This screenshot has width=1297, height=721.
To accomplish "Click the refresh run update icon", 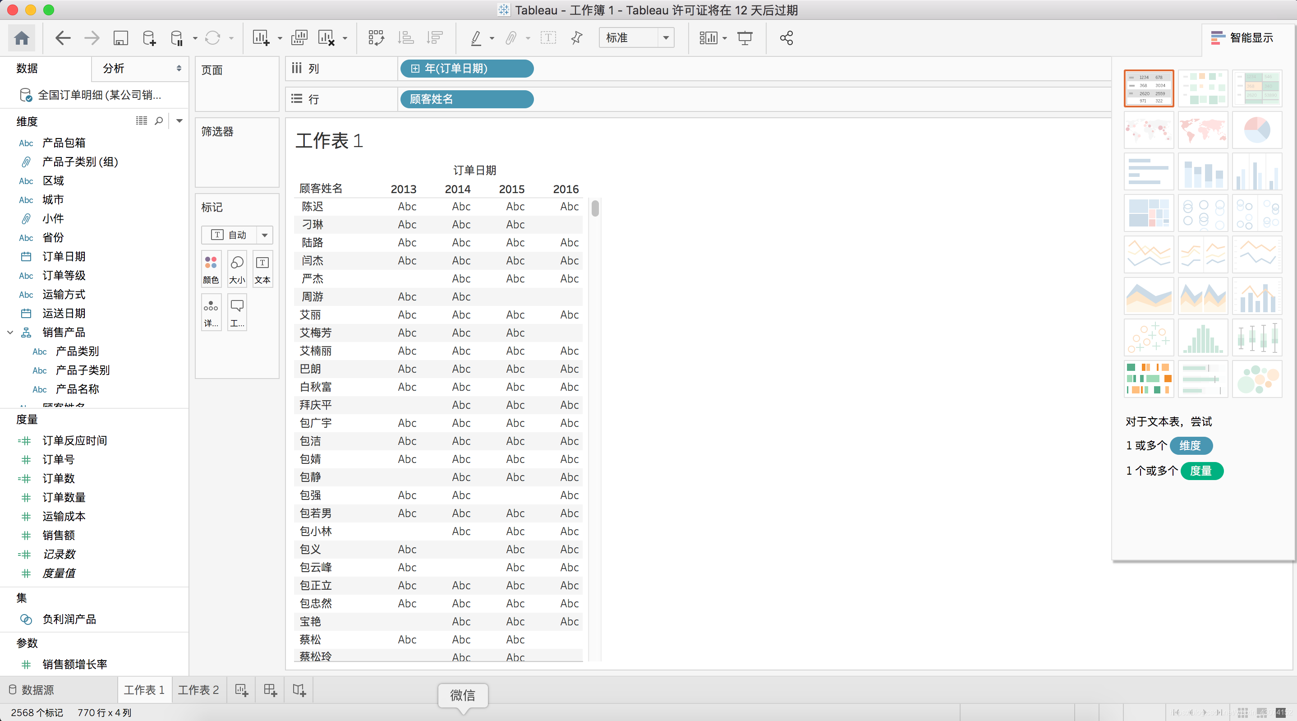I will pos(212,38).
